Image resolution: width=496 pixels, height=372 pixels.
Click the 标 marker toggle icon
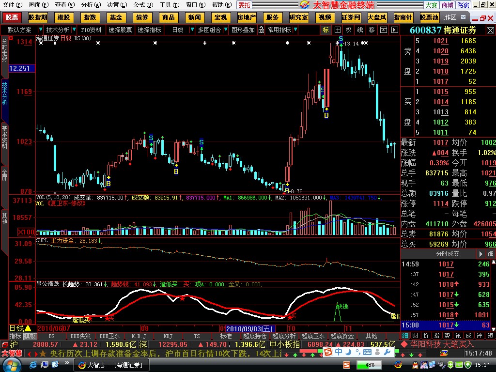[326, 30]
